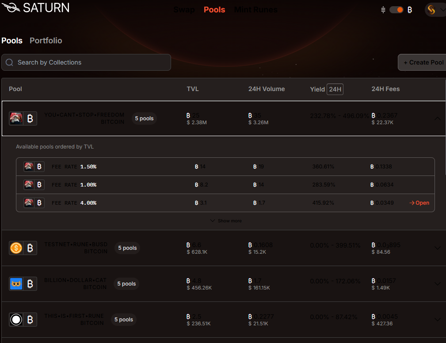
Task: Click the $ 628.1K TVL value
Action: click(197, 252)
